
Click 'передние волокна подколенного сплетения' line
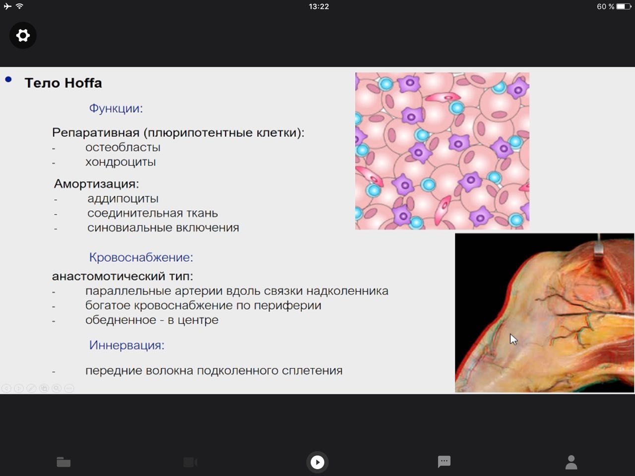214,371
